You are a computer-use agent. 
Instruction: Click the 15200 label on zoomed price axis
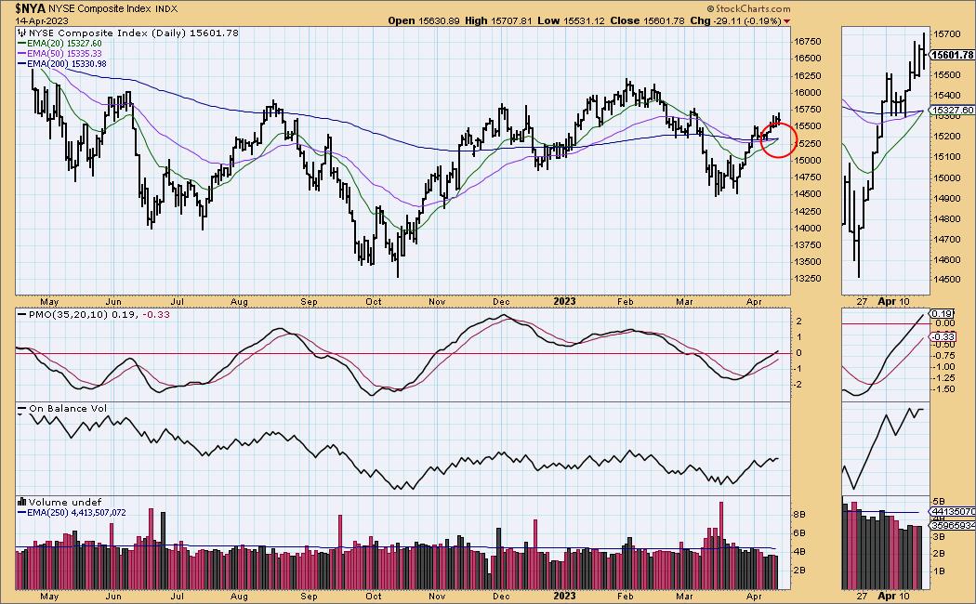pos(945,137)
